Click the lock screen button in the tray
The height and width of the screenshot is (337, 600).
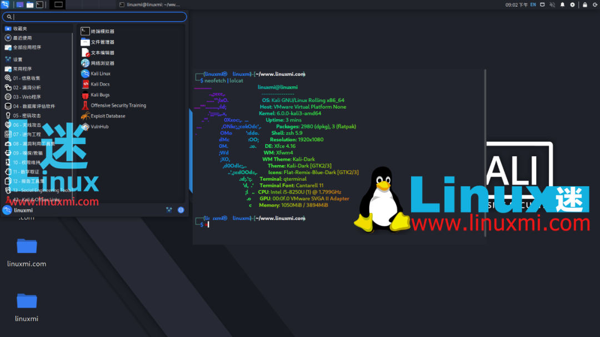(585, 4)
